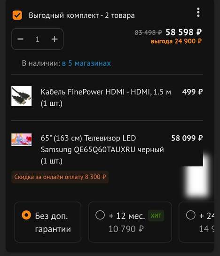Select the + 12 мес. warranty radio

[x=100, y=215]
